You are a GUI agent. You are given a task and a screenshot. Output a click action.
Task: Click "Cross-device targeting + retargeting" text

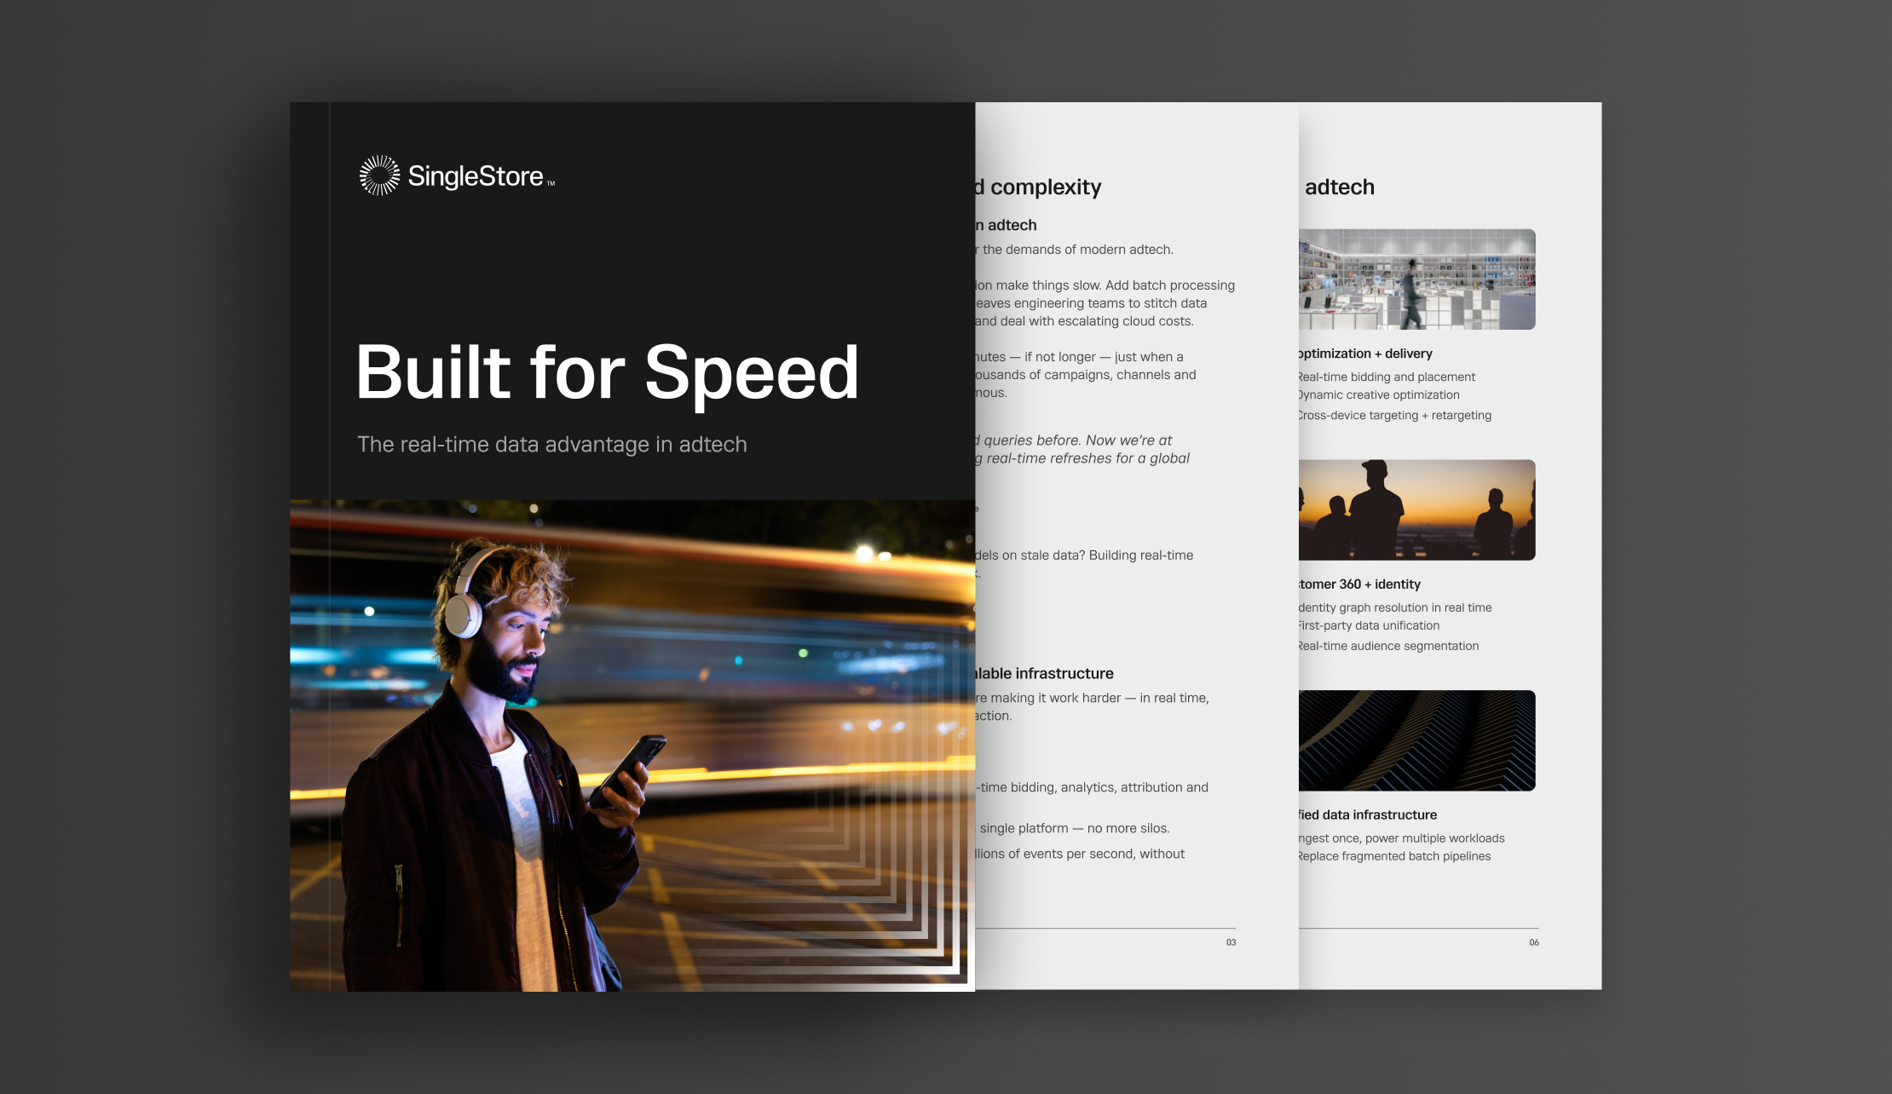1393,415
